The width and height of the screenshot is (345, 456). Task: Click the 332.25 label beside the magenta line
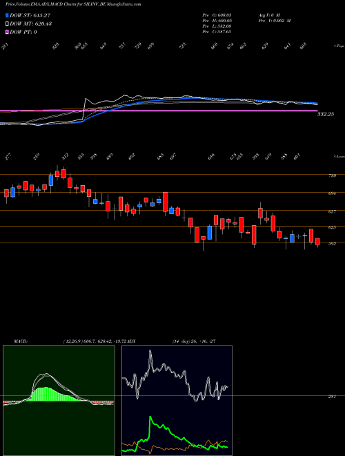coord(326,114)
